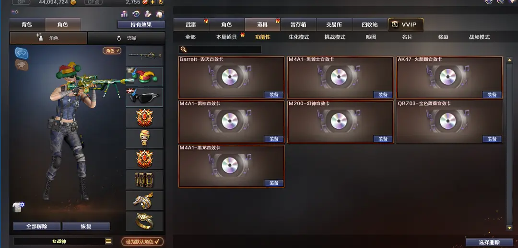518x248 pixels.
Task: Click the plus icon next to CF points
Action: coord(153,2)
